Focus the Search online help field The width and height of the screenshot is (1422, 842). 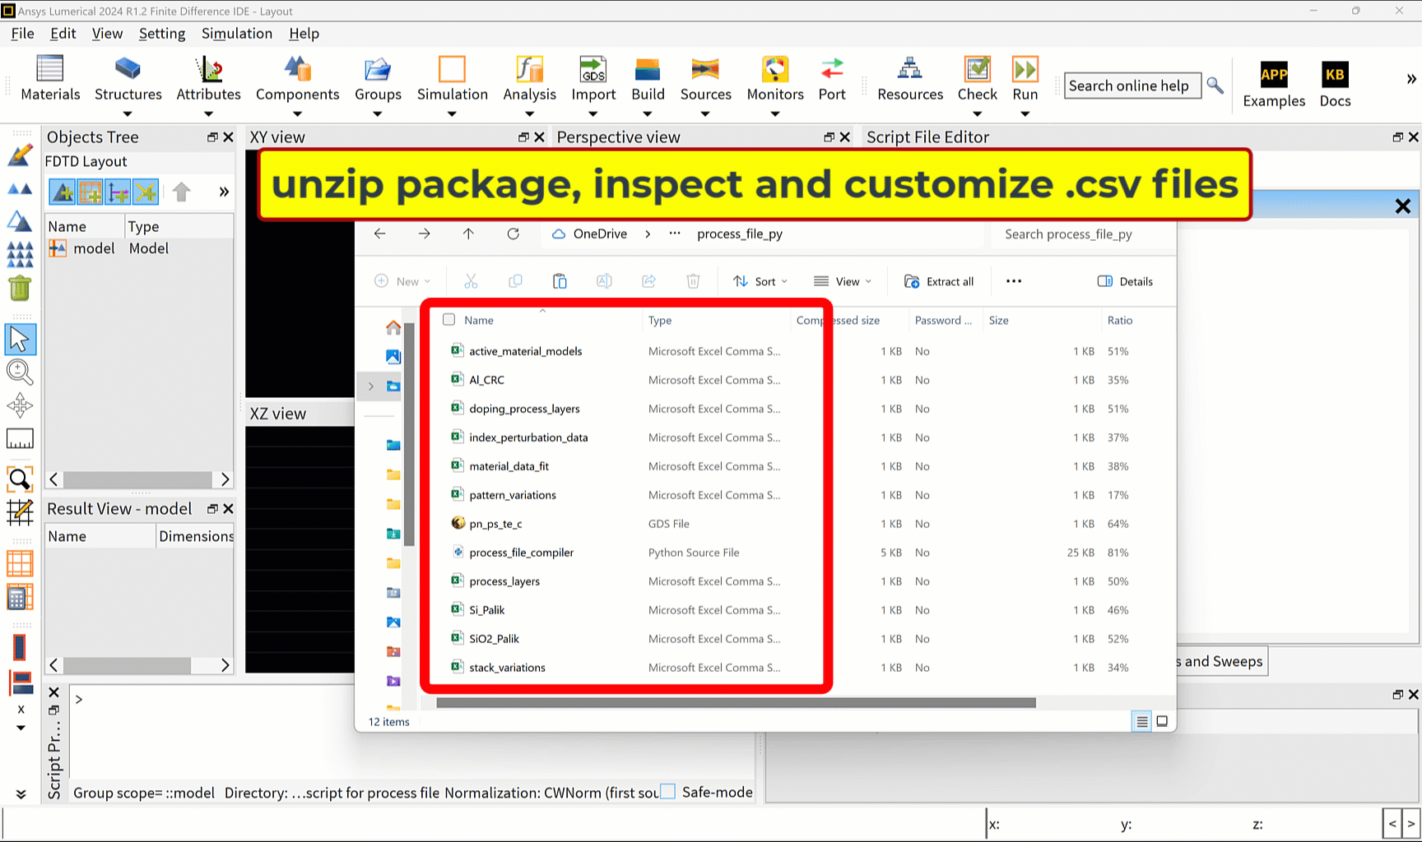[1132, 86]
